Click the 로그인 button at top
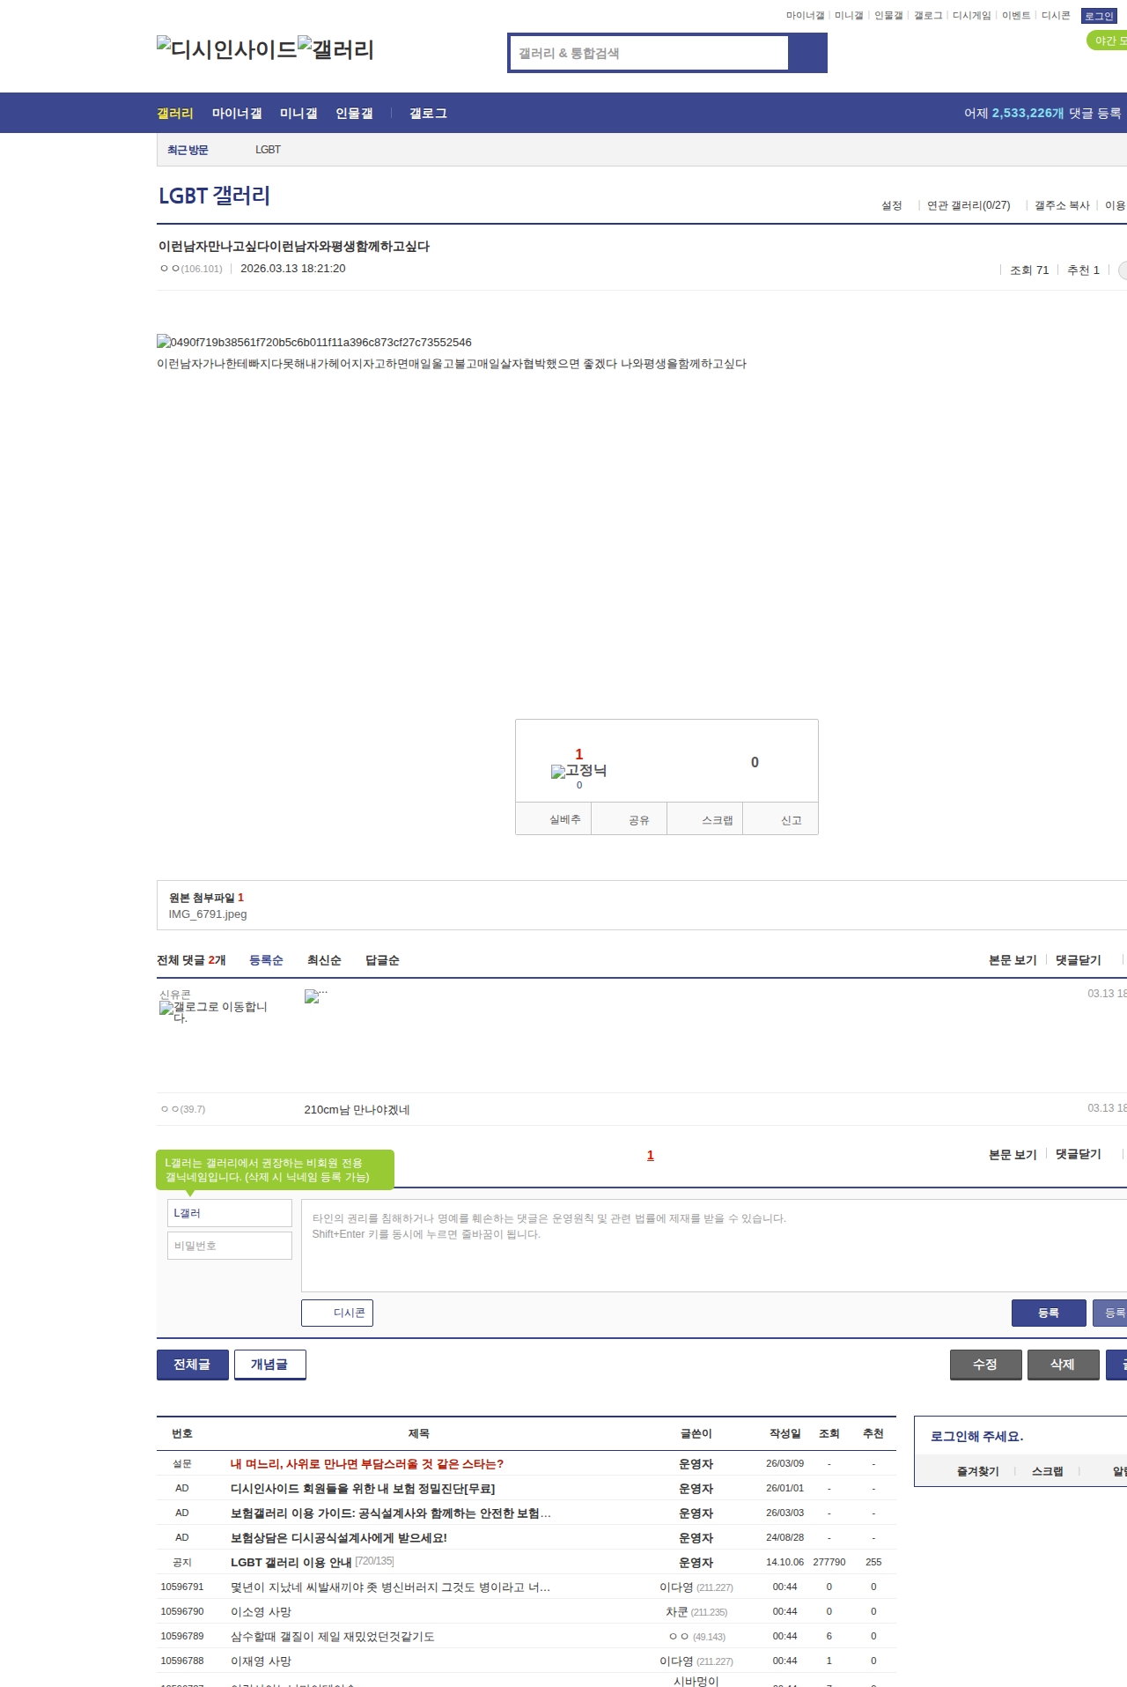Viewport: 1127px width, 1687px height. click(x=1099, y=16)
